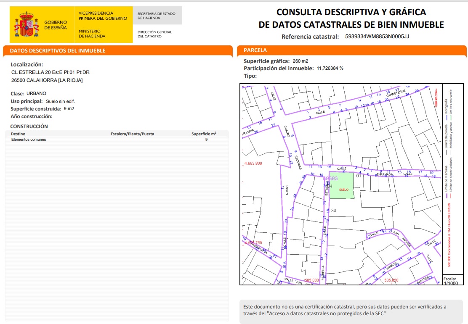Click the Destino column header
This screenshot has height=324, width=468.
coord(18,134)
